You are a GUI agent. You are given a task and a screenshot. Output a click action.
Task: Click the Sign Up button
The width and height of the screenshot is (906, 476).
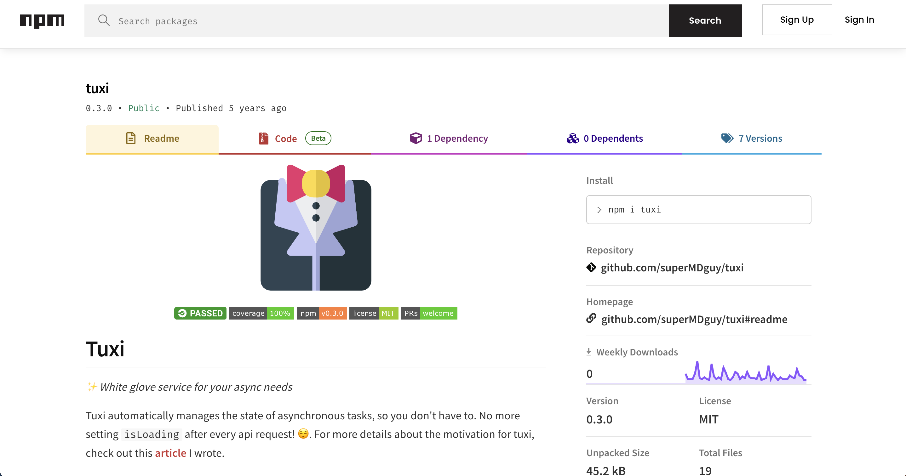click(797, 20)
